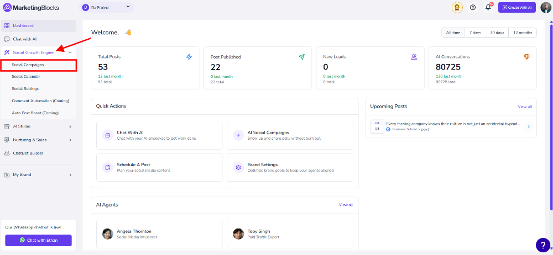Open the Da Project dropdown
Image resolution: width=553 pixels, height=255 pixels.
click(107, 7)
